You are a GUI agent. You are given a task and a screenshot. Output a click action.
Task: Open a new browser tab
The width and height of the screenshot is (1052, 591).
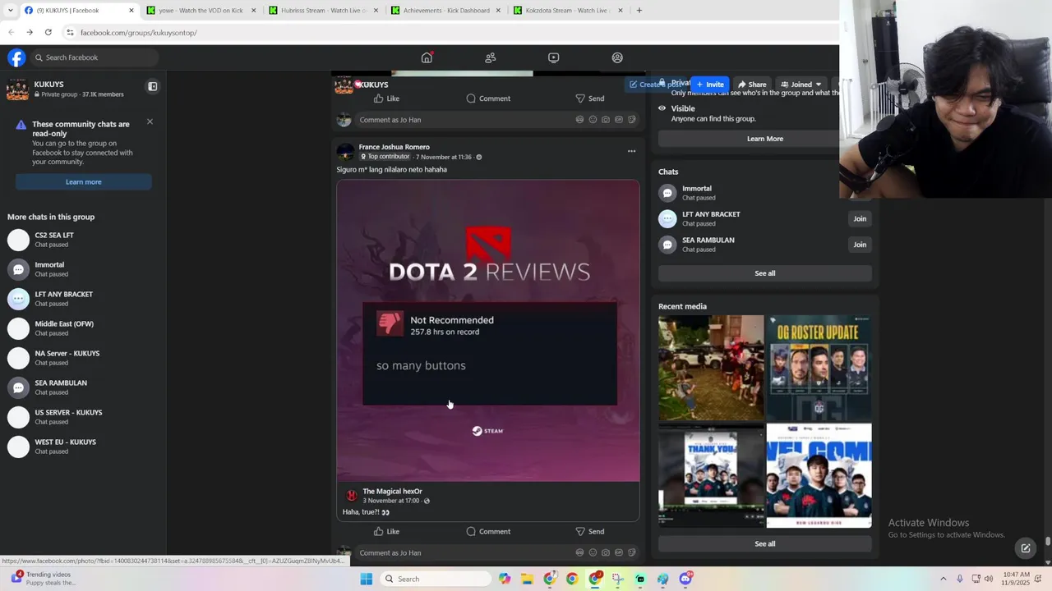click(639, 11)
